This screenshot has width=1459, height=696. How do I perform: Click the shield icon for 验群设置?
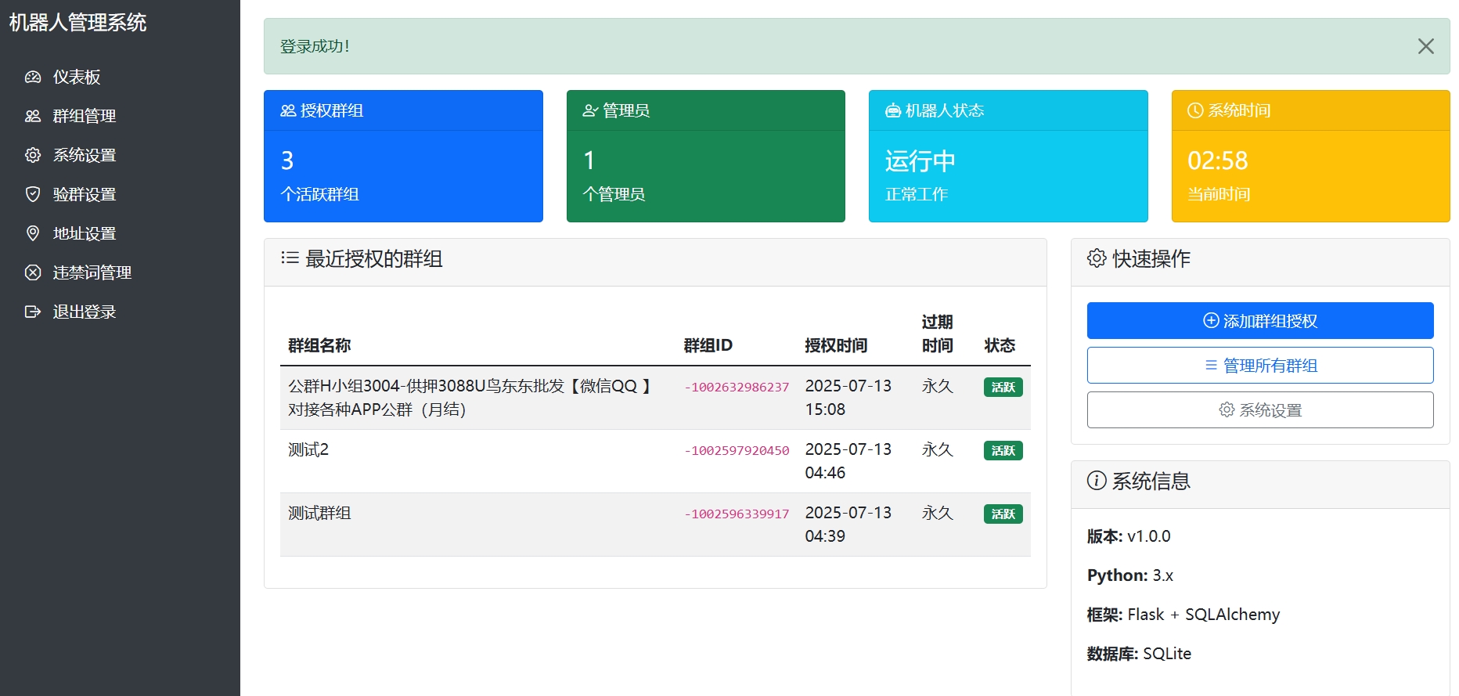coord(33,194)
